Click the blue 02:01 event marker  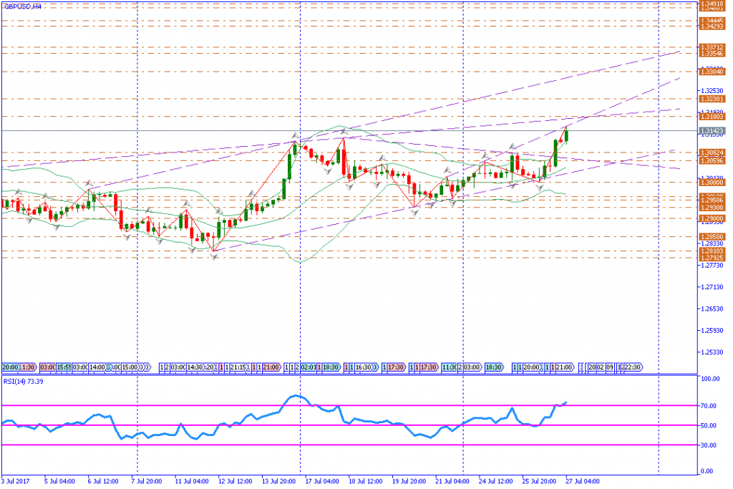coord(309,367)
